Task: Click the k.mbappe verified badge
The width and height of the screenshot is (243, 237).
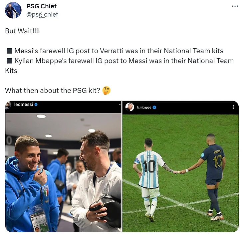Action: (154, 107)
